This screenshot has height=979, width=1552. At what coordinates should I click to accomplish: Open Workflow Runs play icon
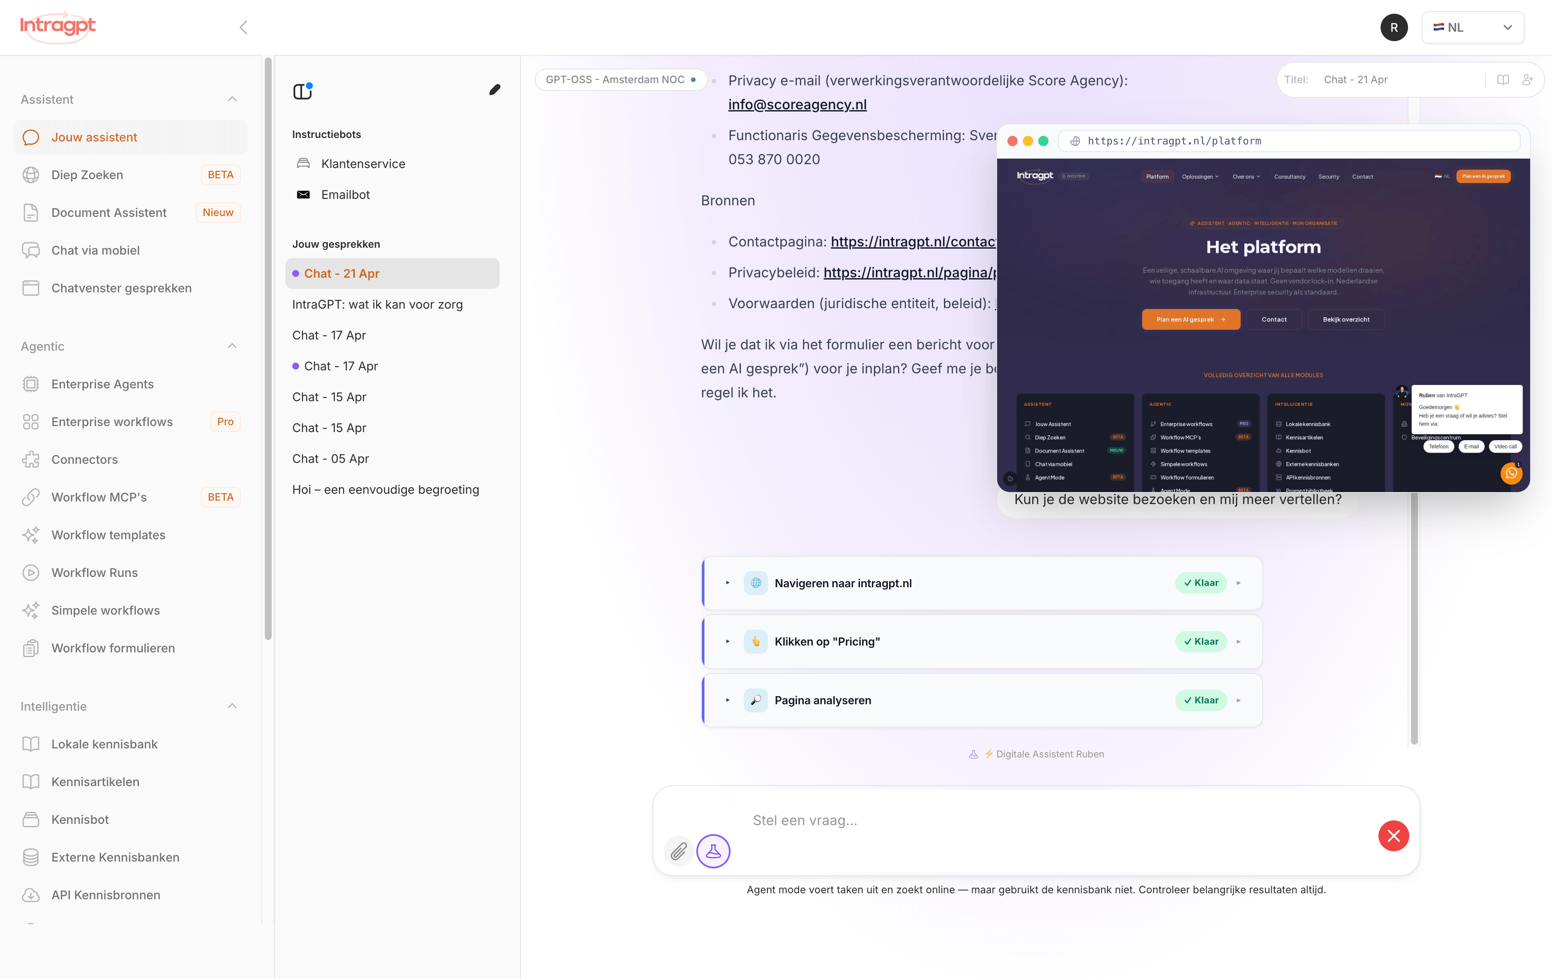(31, 573)
